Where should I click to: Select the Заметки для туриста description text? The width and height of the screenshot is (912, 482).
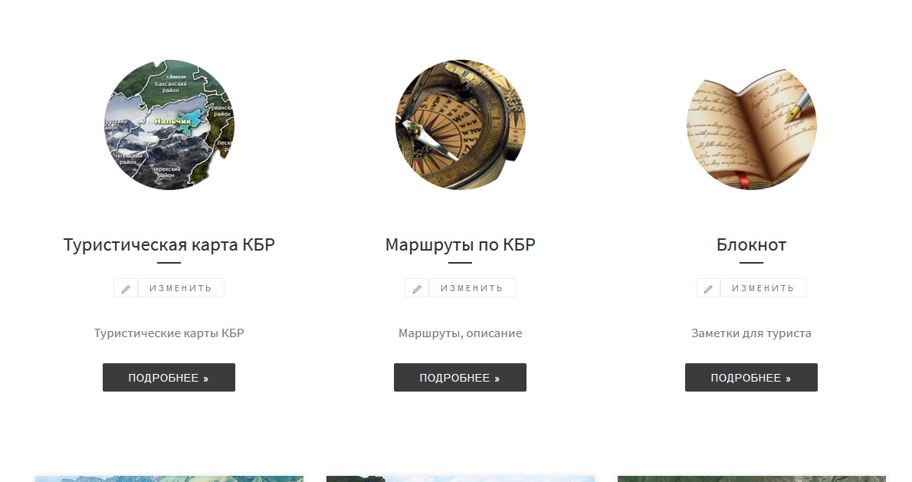tap(751, 333)
